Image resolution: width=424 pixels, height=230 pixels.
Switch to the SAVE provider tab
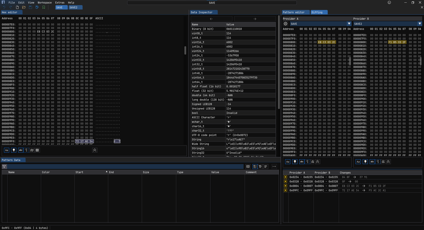pyautogui.click(x=61, y=7)
